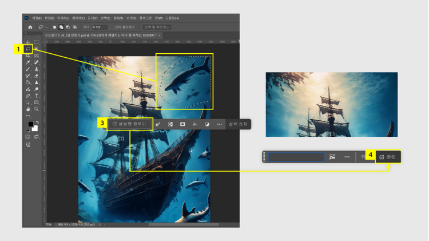Viewport: 429px width, 241px height.
Task: Toggle the anti-alias checkbox
Action: (x=112, y=27)
